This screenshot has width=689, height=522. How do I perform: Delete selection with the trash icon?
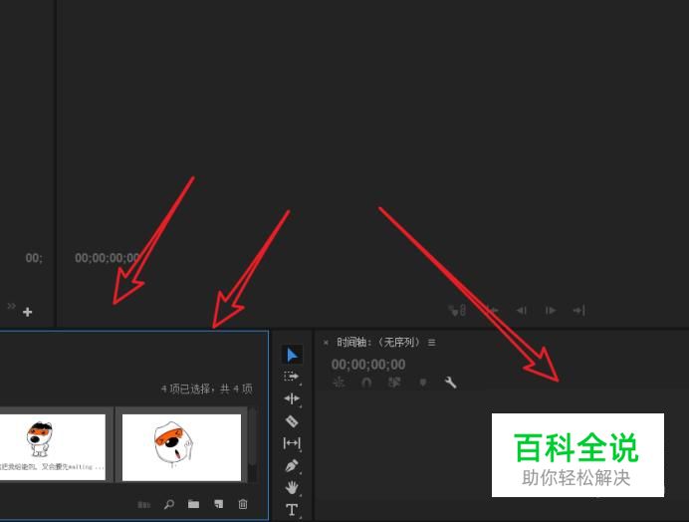click(x=243, y=504)
